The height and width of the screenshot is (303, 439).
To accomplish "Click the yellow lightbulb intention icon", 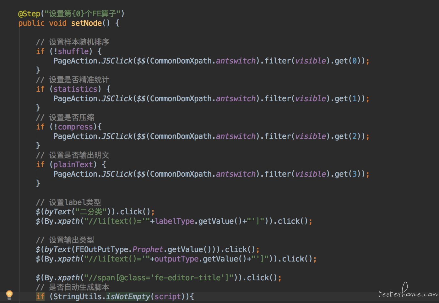I will [9, 295].
